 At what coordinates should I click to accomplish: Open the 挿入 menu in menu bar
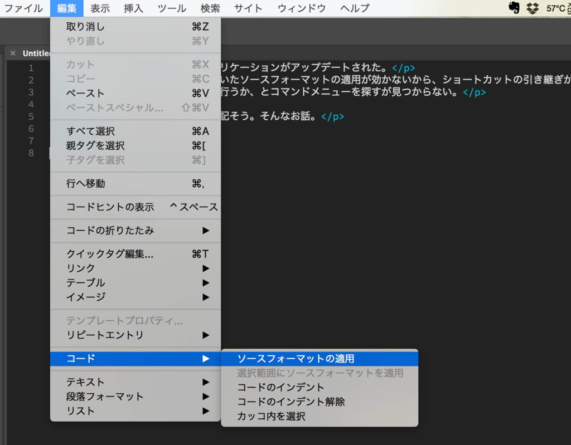coord(133,8)
